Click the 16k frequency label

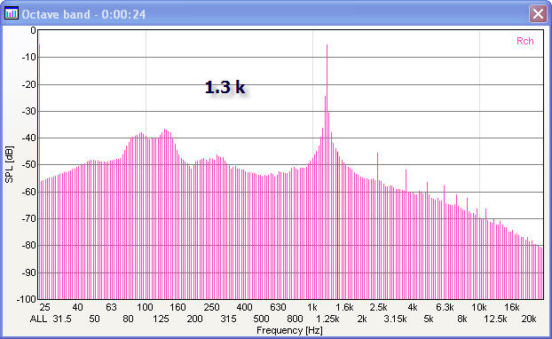pos(512,307)
